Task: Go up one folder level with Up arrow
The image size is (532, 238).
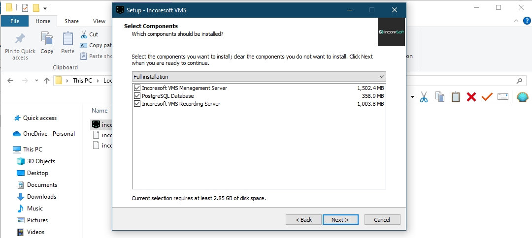Action: click(x=47, y=81)
